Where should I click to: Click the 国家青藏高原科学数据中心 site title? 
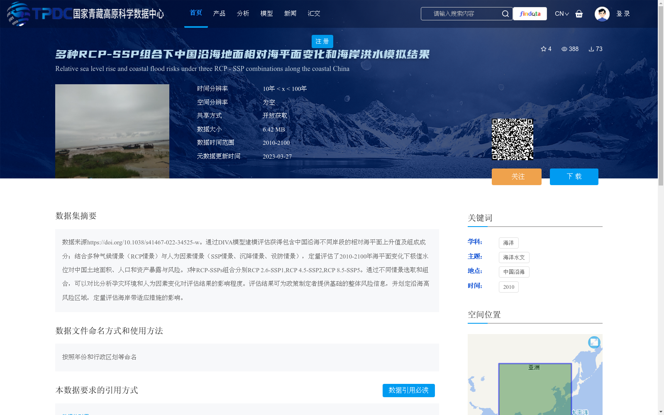coord(119,14)
